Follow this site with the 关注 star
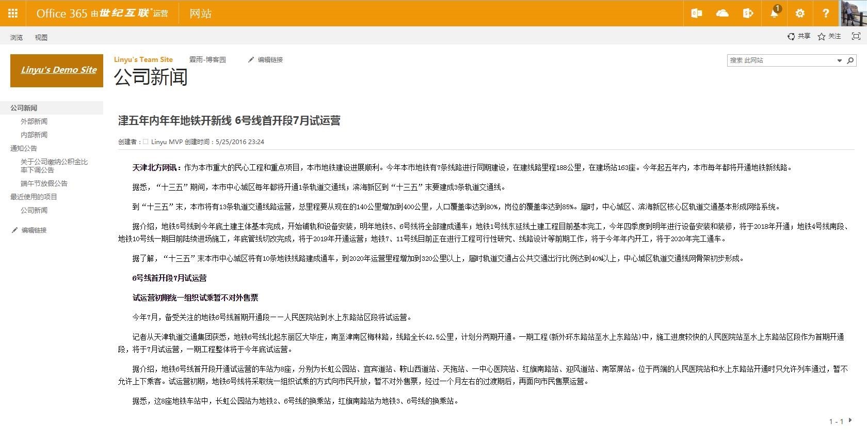The width and height of the screenshot is (867, 437). [829, 36]
